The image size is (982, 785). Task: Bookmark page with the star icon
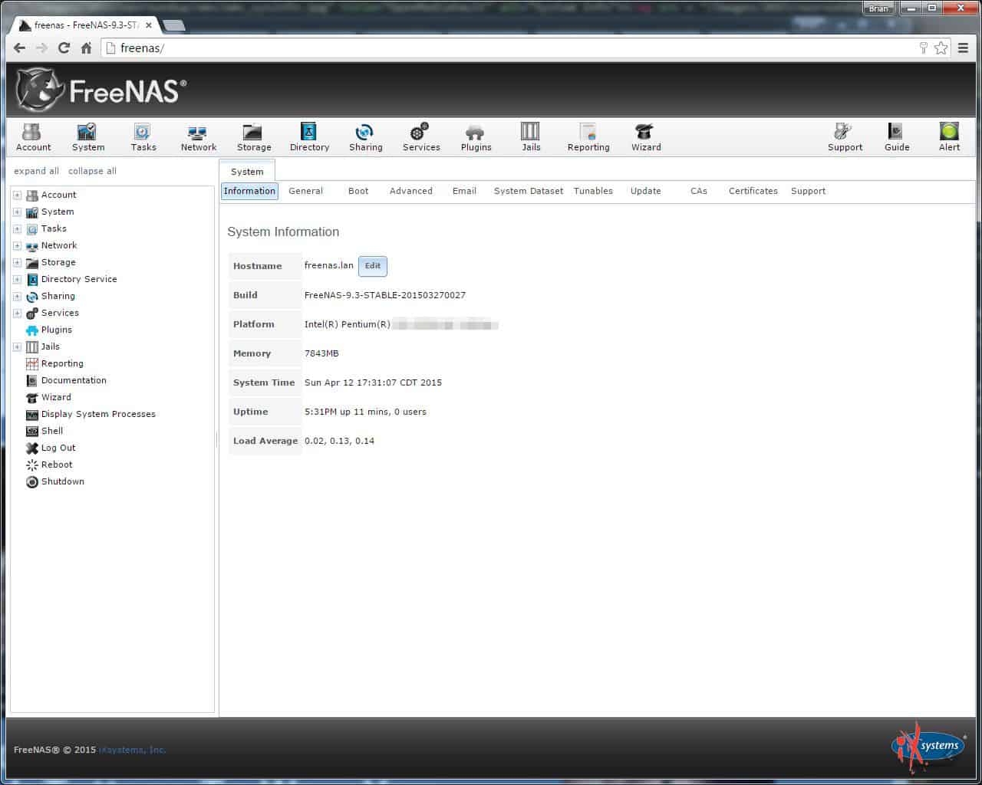[x=941, y=48]
